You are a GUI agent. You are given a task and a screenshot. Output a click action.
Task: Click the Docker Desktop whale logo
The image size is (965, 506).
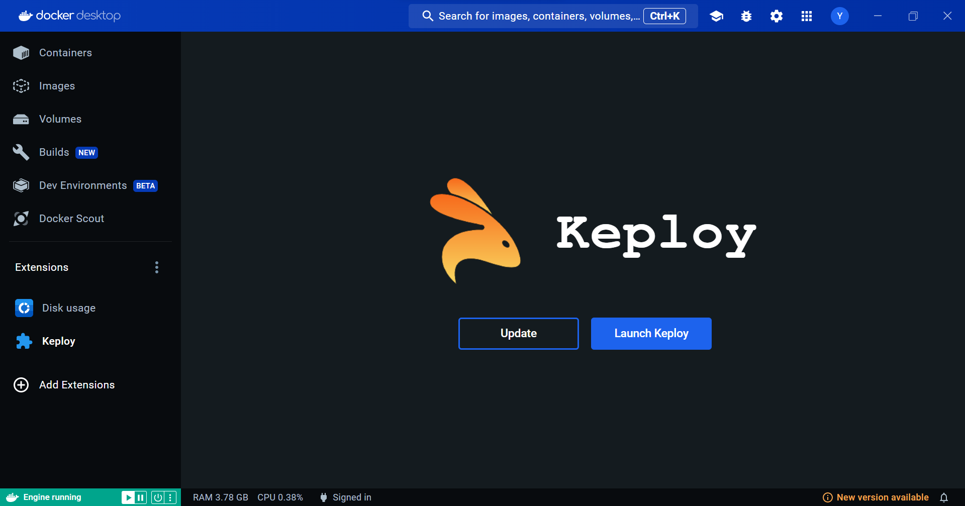click(26, 16)
